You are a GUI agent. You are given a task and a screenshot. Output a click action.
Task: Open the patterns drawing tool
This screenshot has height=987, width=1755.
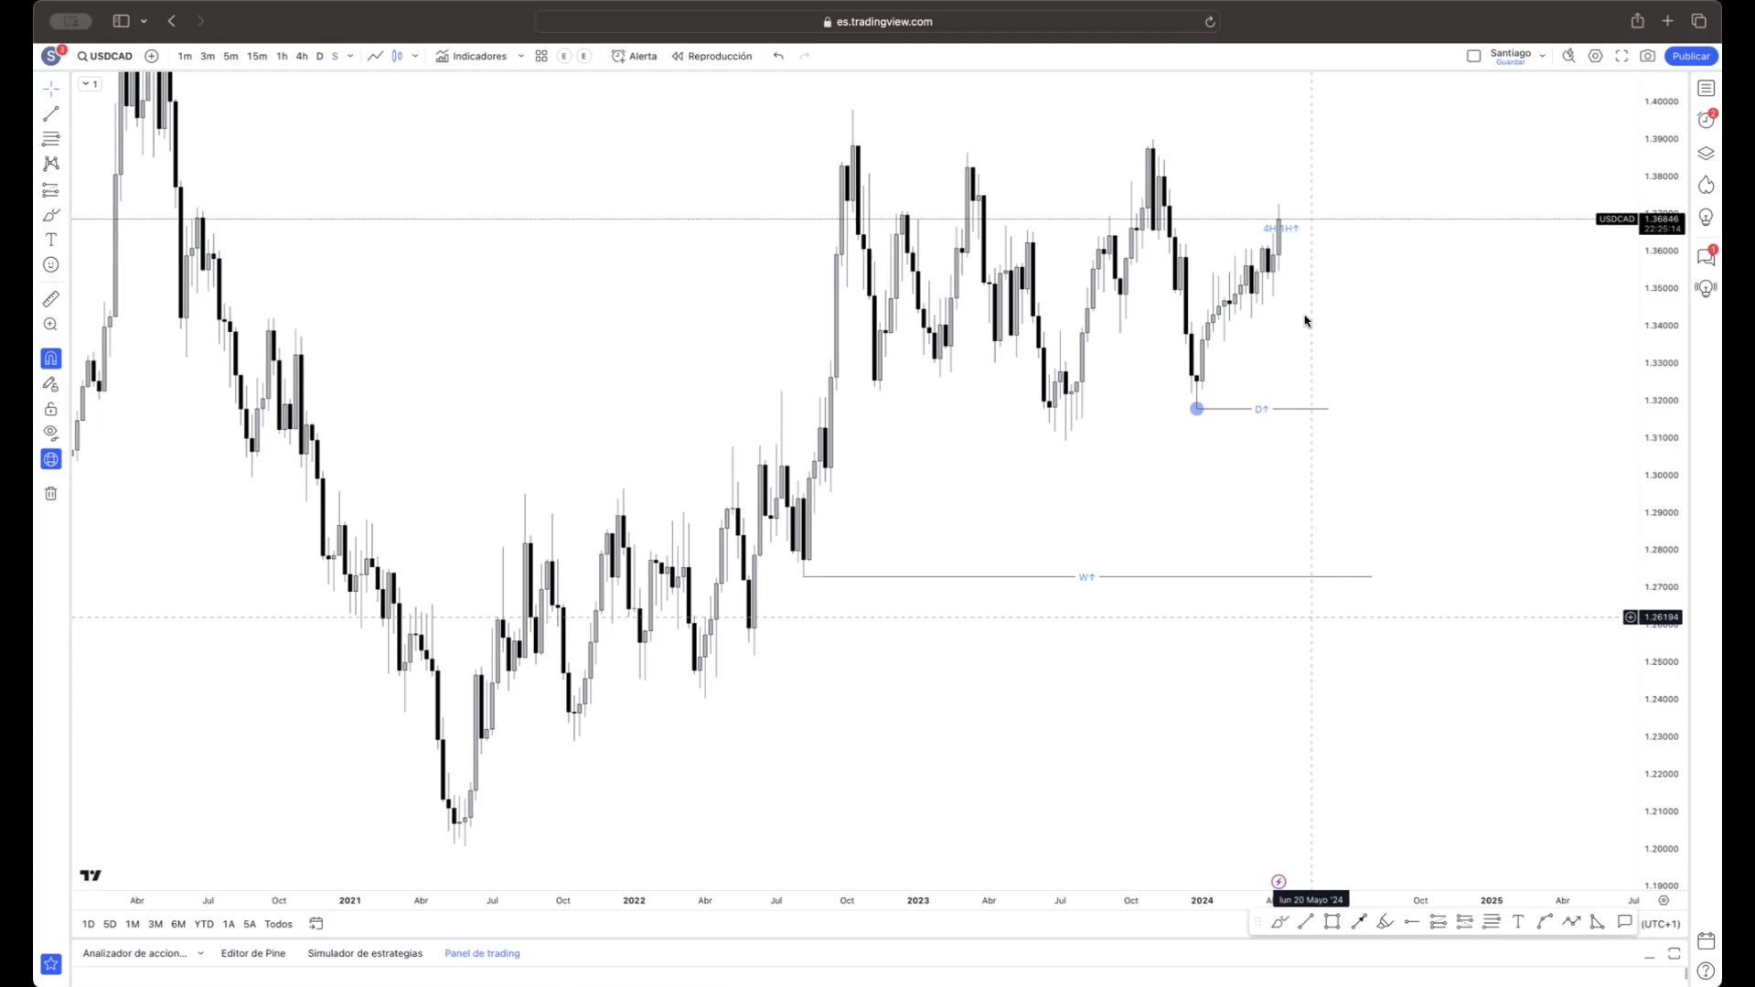(x=51, y=164)
